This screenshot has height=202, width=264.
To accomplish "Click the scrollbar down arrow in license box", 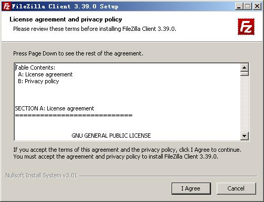I will point(245,136).
